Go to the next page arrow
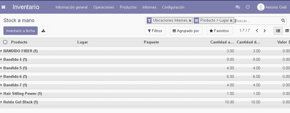This screenshot has height=113, width=290. click(x=265, y=31)
